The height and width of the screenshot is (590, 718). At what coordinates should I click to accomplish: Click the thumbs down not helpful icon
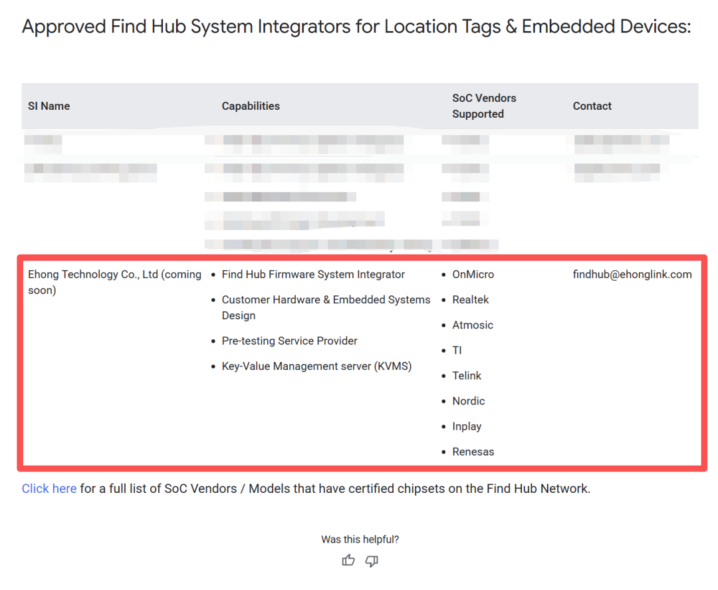coord(372,561)
